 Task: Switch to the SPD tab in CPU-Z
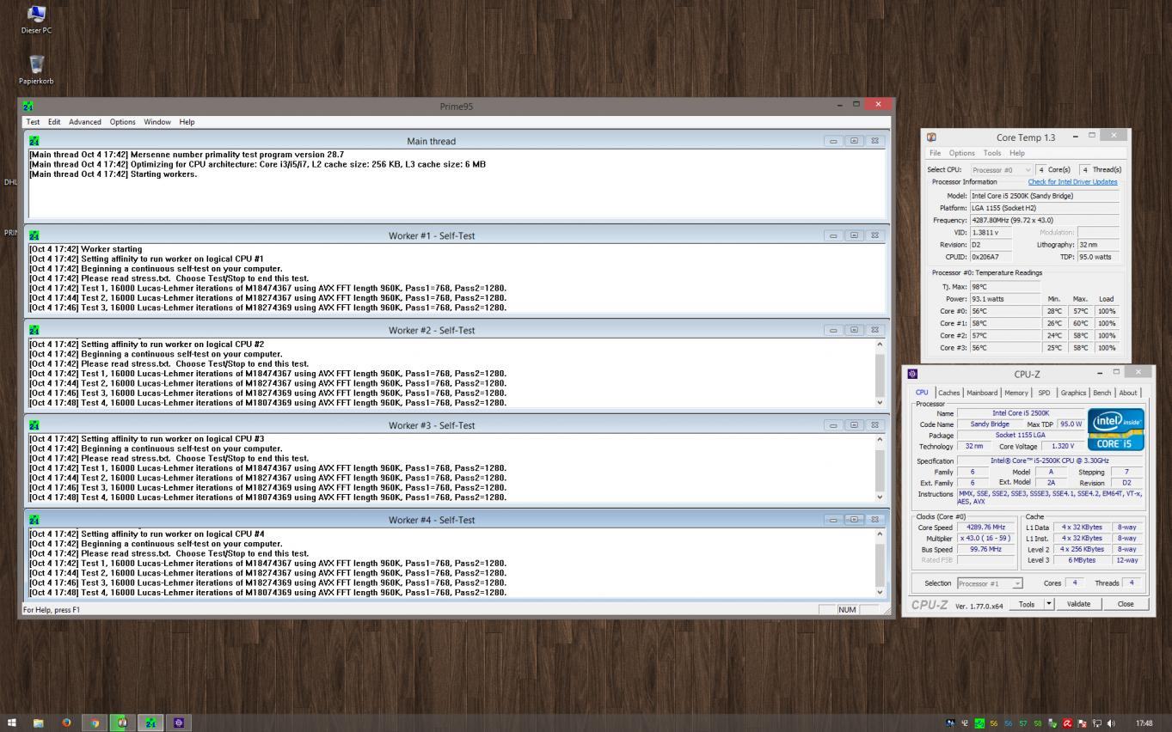click(1044, 393)
